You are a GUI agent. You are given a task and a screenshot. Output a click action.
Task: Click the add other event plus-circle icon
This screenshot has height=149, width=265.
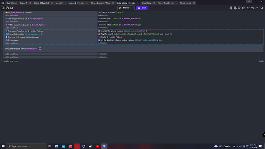243,8
